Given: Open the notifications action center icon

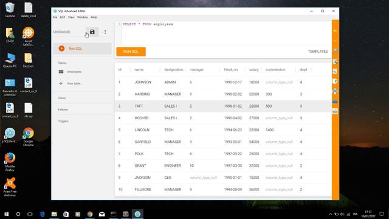Looking at the screenshot, I should click(382, 214).
